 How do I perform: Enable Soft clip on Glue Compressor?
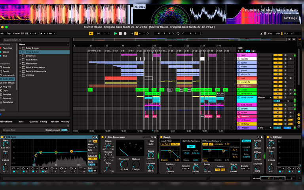coord(151,144)
